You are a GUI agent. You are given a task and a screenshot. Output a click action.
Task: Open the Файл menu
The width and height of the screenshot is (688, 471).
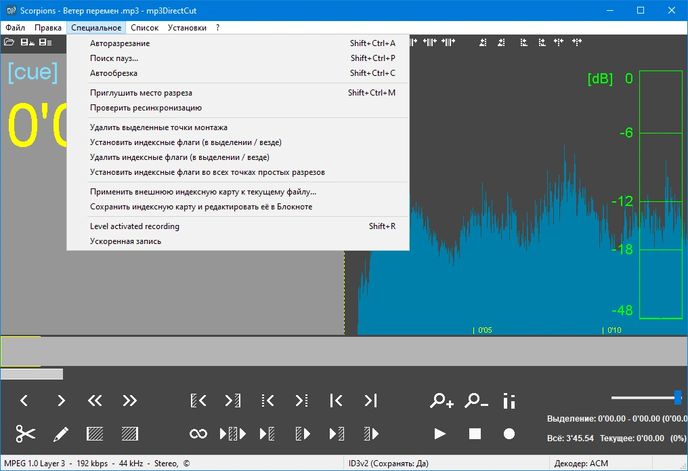(16, 28)
